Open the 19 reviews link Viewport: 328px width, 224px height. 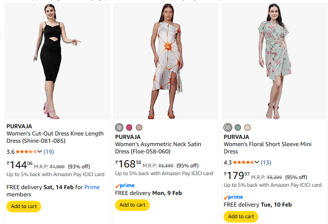pos(49,151)
